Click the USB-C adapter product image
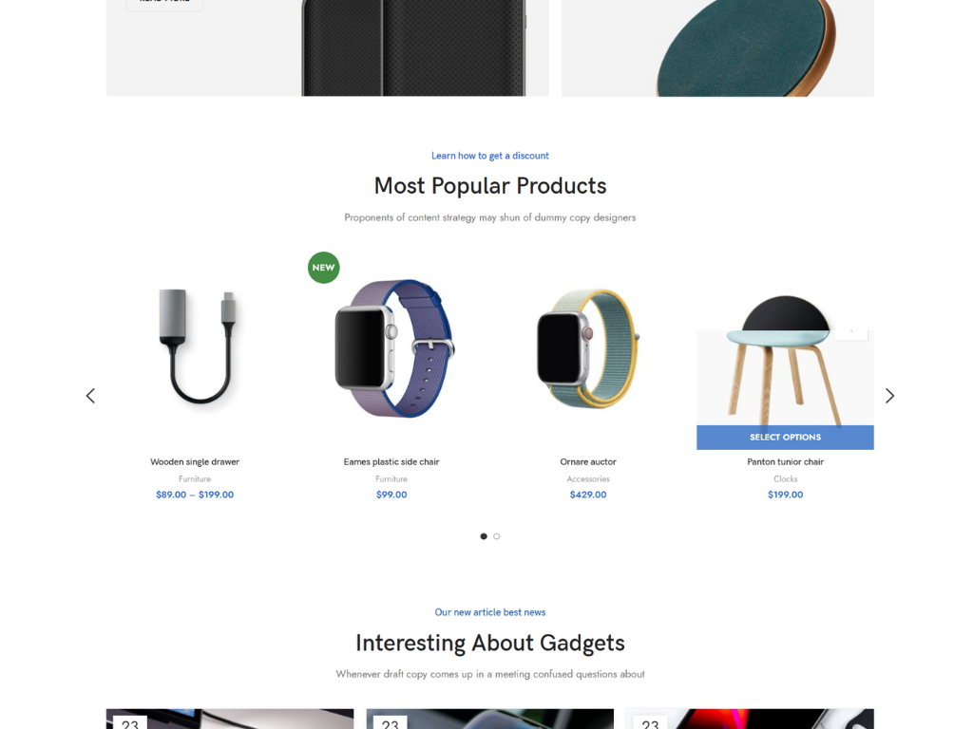The height and width of the screenshot is (729, 973). pyautogui.click(x=195, y=348)
